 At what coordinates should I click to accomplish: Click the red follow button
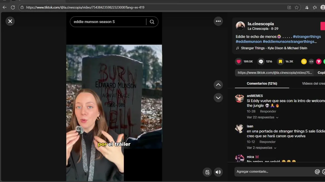click(x=323, y=26)
